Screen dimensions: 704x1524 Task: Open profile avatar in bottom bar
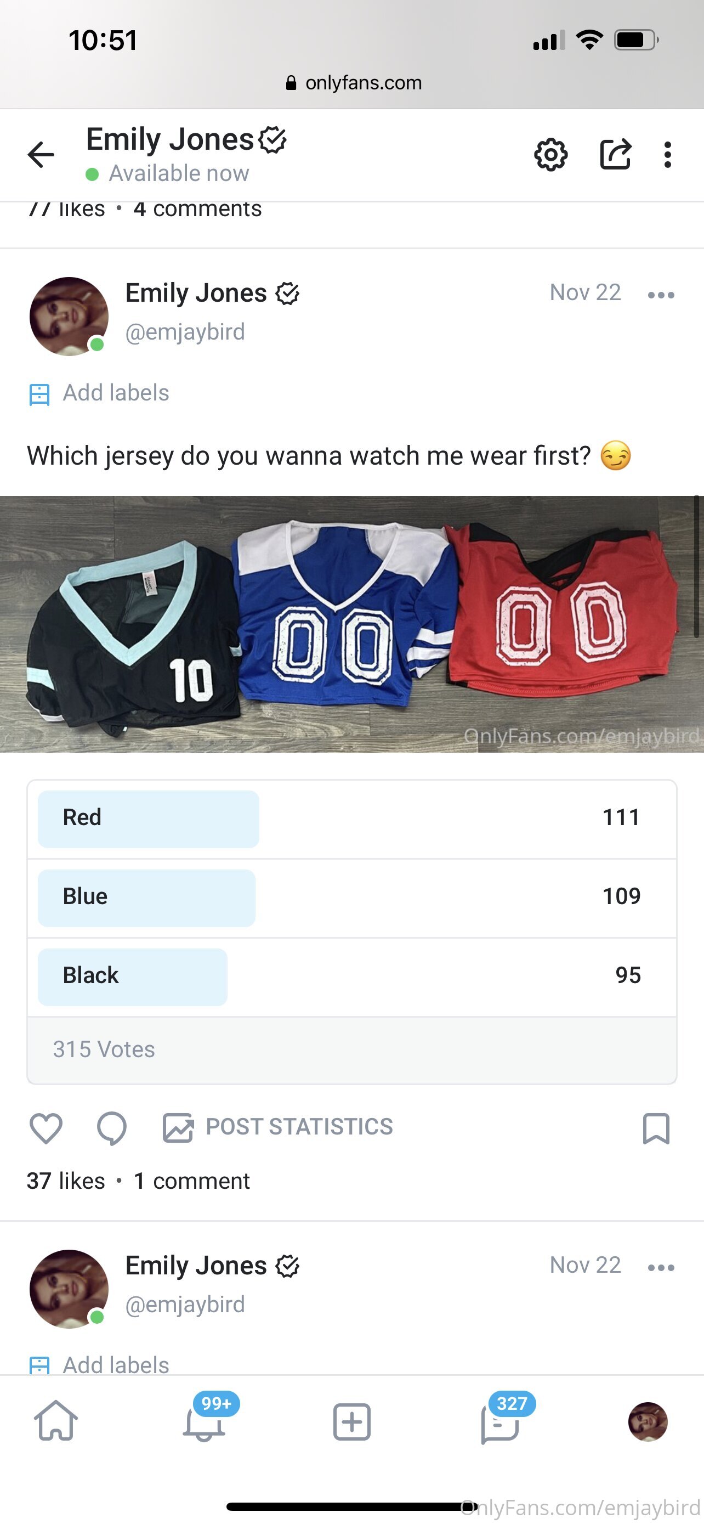[x=648, y=1421]
